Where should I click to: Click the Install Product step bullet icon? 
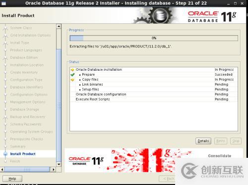(x=5, y=154)
